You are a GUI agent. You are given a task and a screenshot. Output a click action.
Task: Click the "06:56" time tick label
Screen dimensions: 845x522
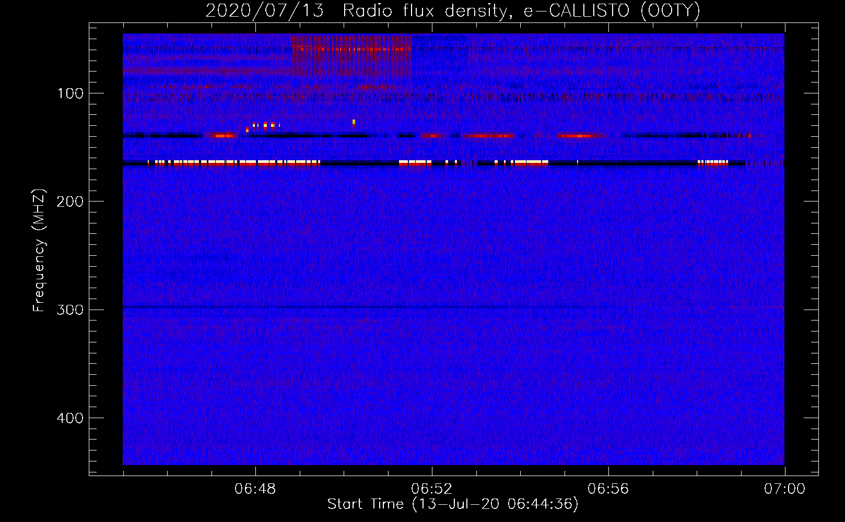[608, 489]
